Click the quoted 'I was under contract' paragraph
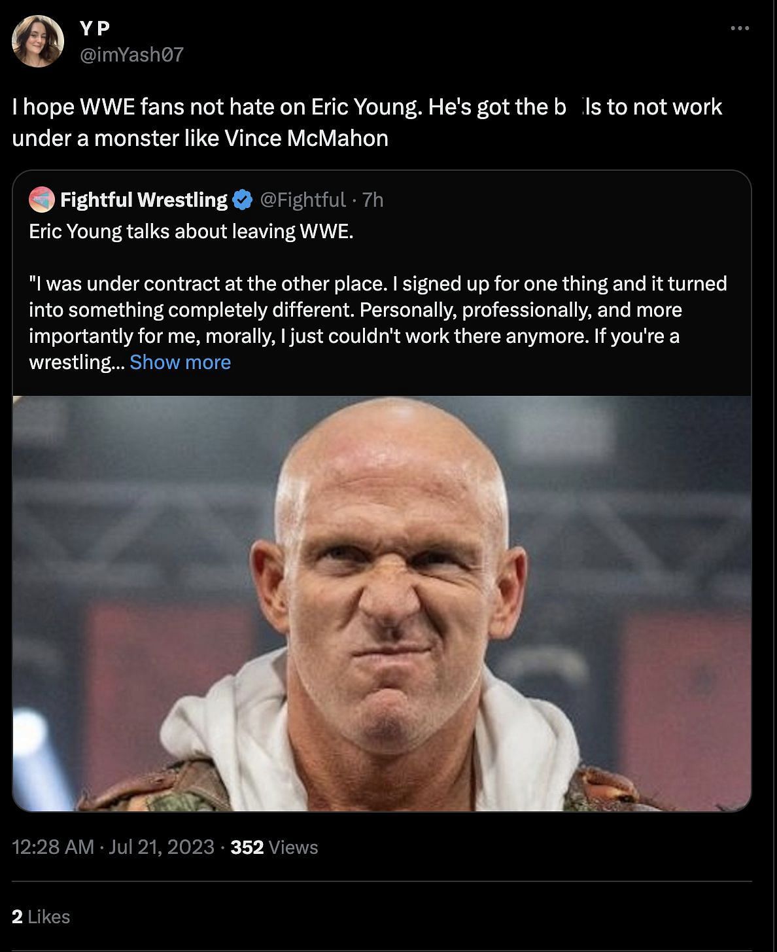 click(x=378, y=309)
